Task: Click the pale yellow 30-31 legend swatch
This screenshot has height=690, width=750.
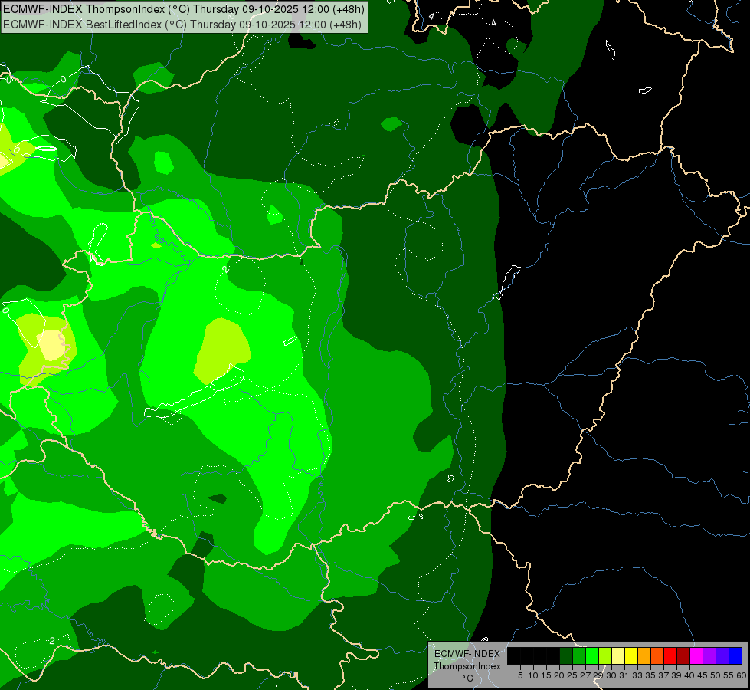Action: tap(618, 655)
